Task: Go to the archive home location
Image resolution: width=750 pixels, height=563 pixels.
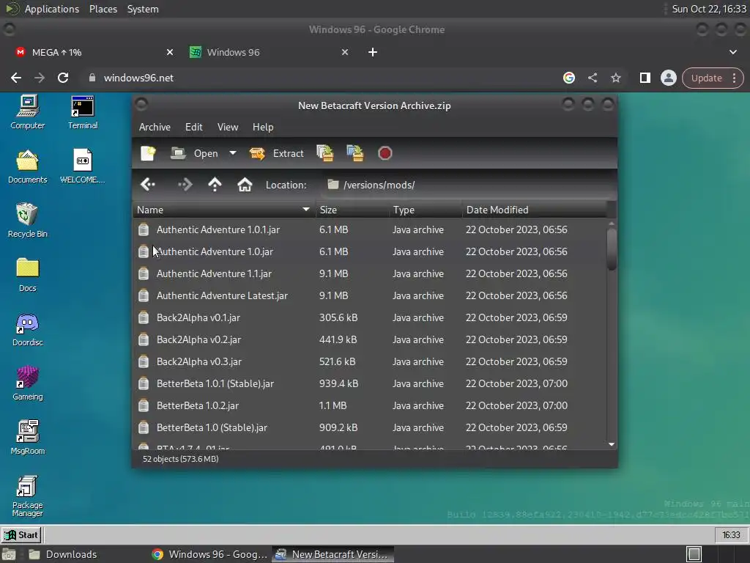Action: pos(245,184)
